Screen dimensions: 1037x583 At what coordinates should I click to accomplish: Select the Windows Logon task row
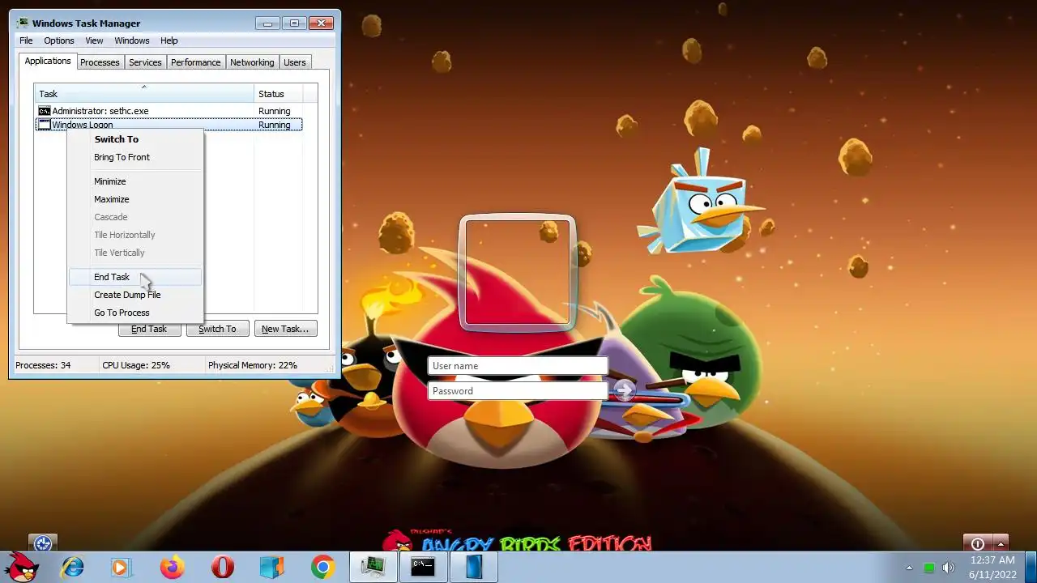(x=169, y=125)
